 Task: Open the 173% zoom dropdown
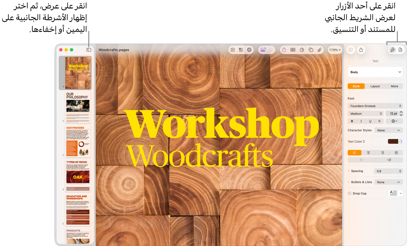coord(335,50)
